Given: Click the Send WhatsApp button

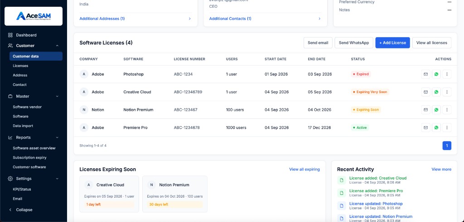Looking at the screenshot, I should [x=354, y=43].
